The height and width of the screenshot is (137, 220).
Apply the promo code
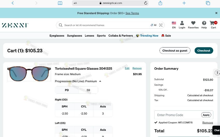(206, 115)
